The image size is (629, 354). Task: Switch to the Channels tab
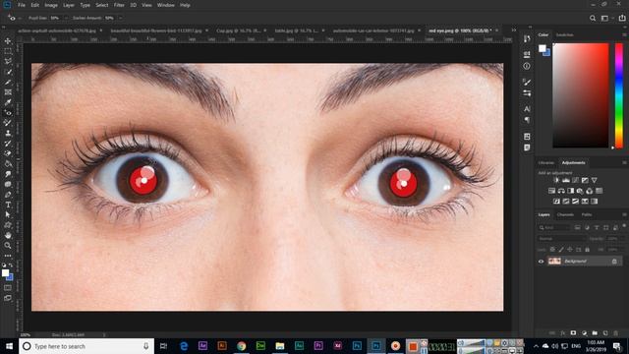point(565,214)
